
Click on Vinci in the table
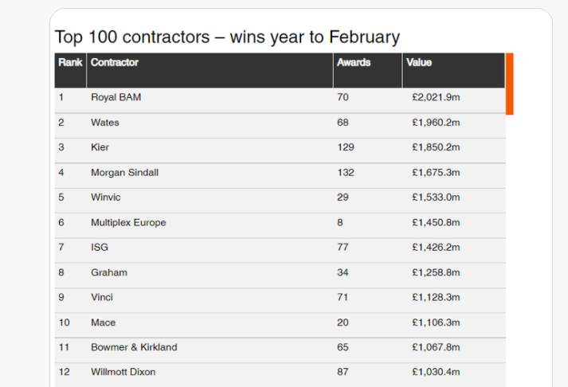point(102,297)
